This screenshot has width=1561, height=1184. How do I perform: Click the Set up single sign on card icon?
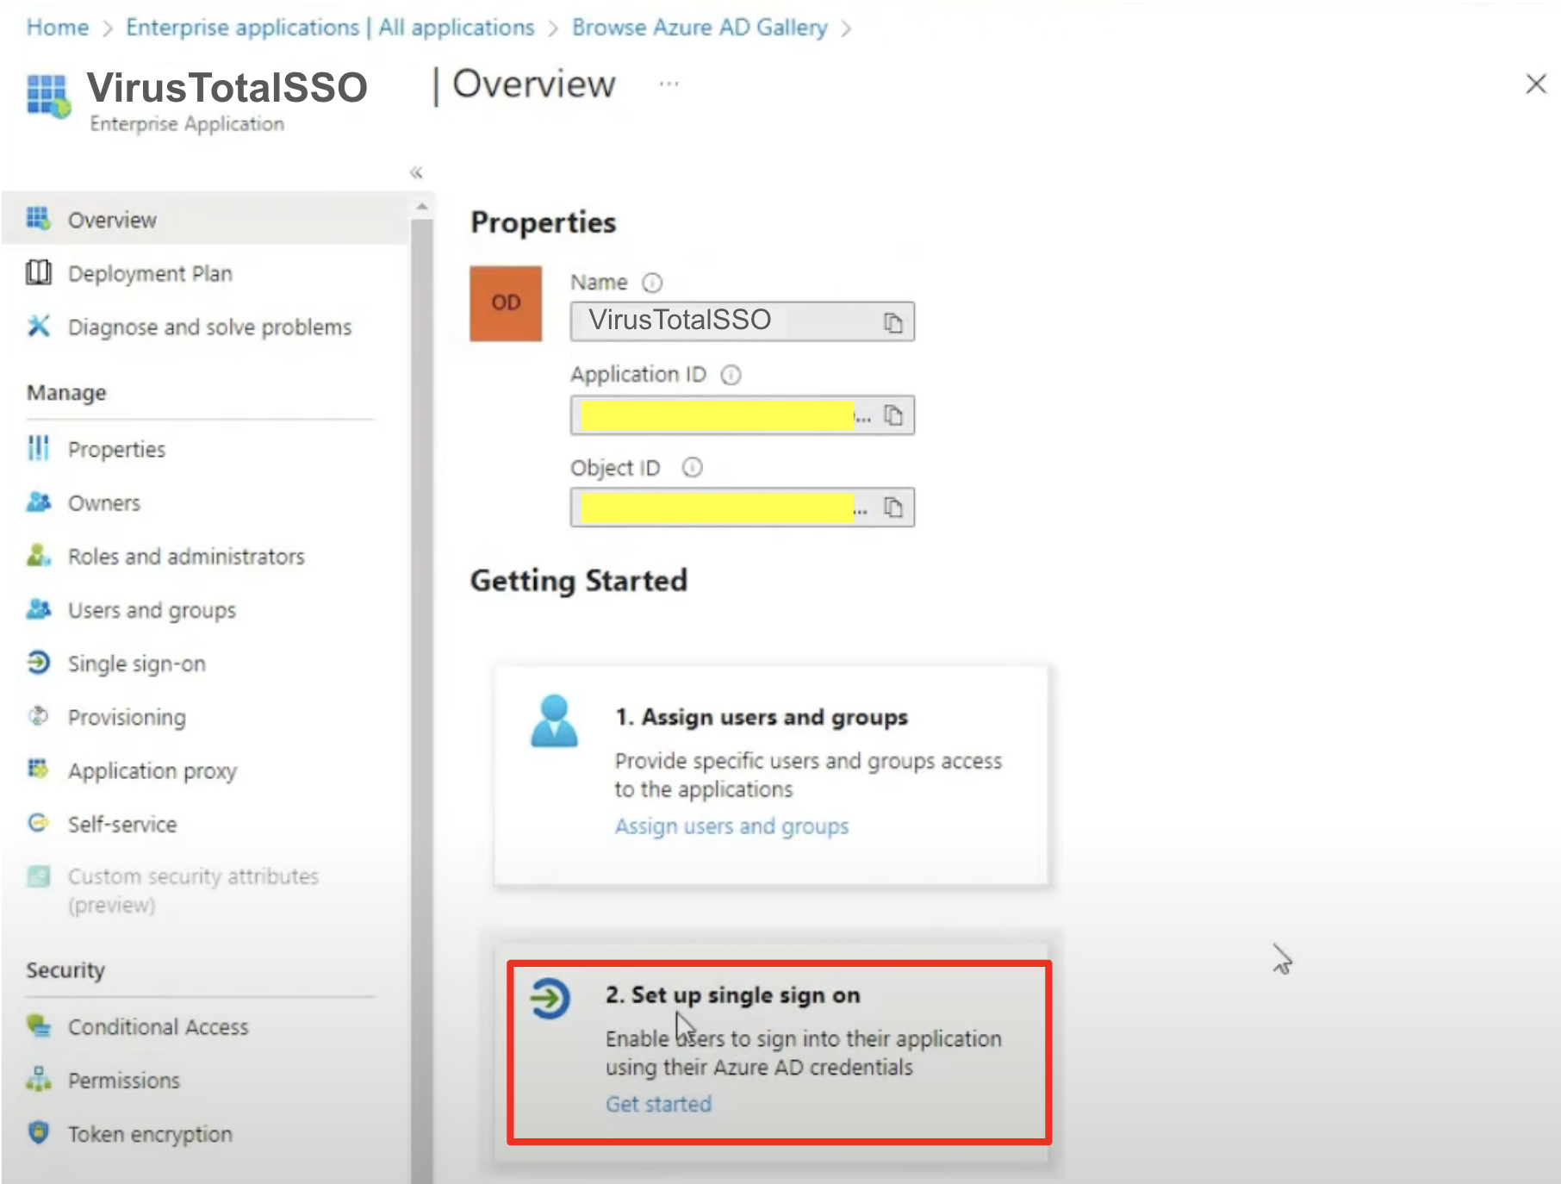tap(550, 998)
